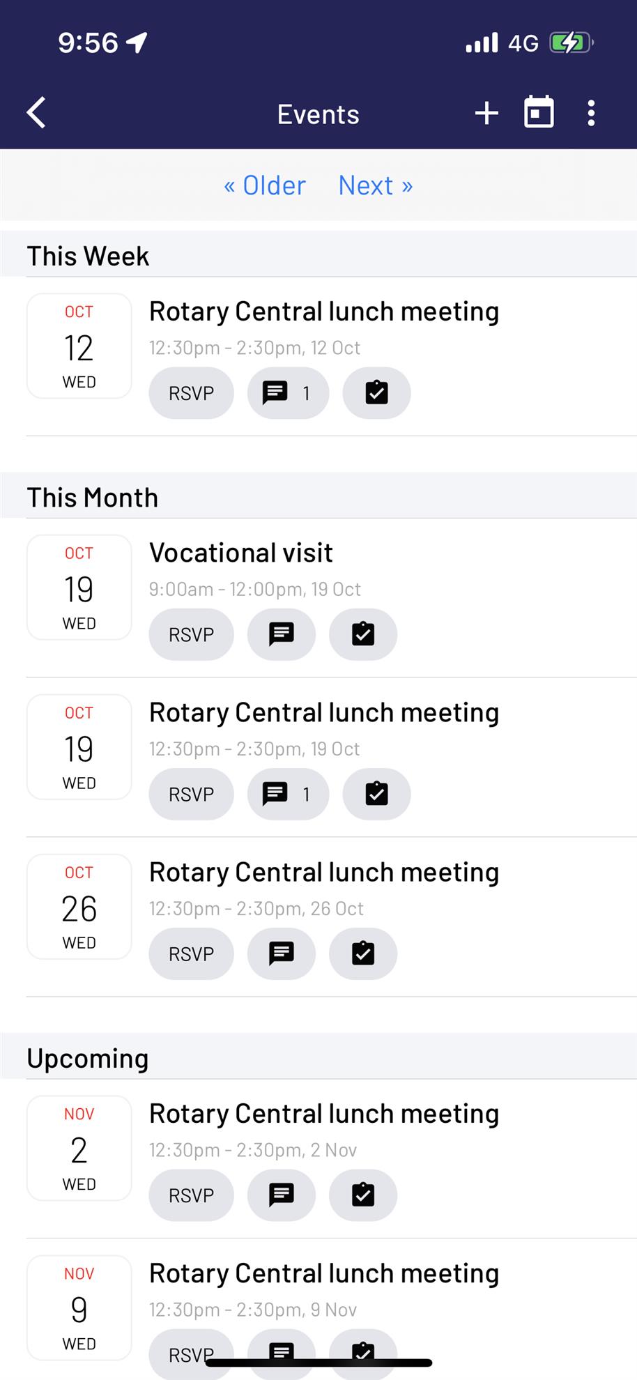The image size is (637, 1380).
Task: RSVP to the Oct 12 lunch meeting
Action: 191,393
